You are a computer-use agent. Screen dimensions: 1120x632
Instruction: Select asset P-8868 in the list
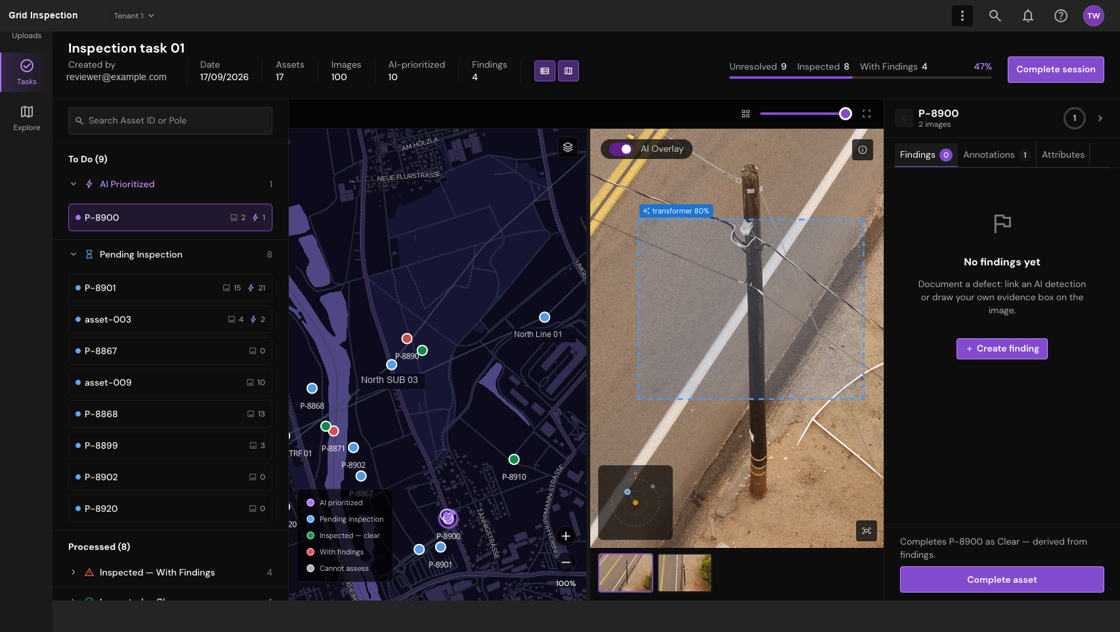170,414
